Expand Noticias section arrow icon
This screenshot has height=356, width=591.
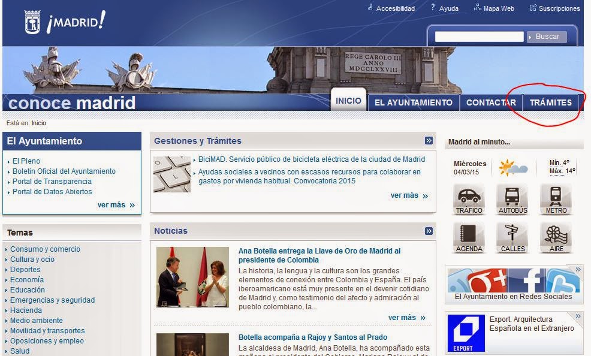coord(429,231)
